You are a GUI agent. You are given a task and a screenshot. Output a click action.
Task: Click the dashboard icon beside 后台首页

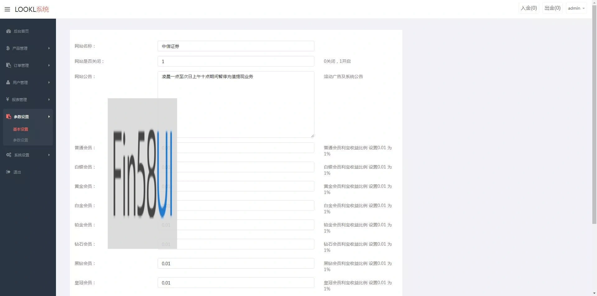pyautogui.click(x=9, y=31)
